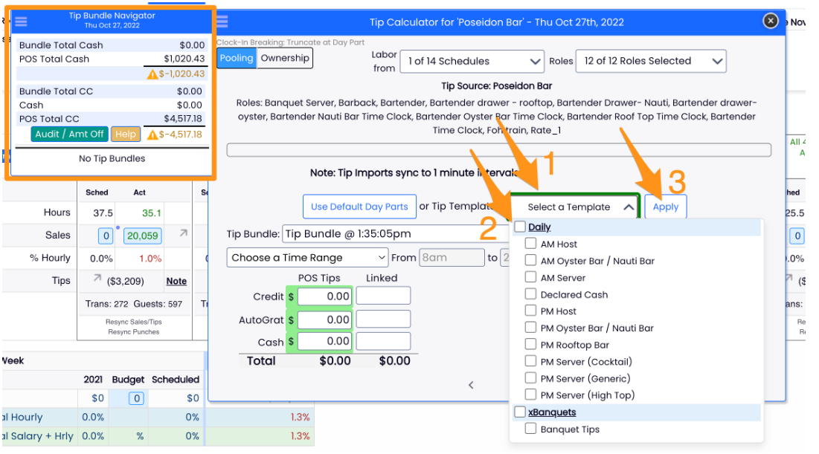Image resolution: width=819 pixels, height=454 pixels.
Task: Click Guests: 597 text
Action: tap(158, 304)
